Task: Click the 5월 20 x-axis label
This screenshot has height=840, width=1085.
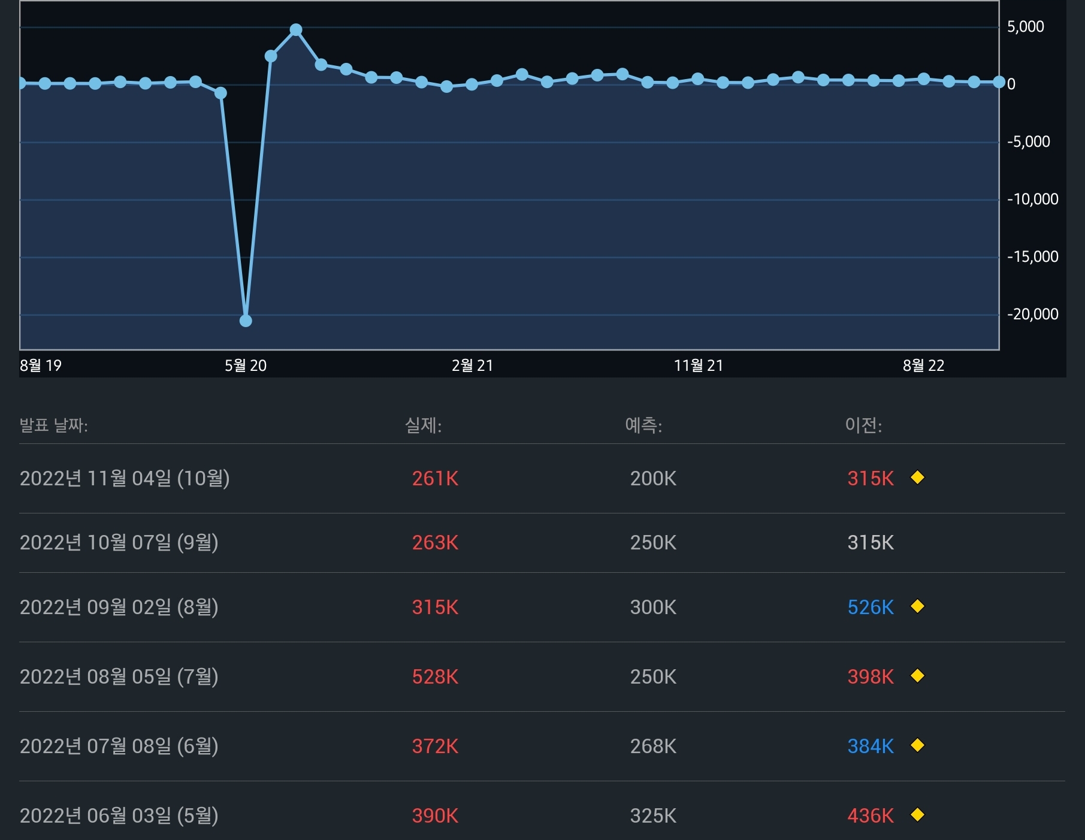Action: point(246,365)
